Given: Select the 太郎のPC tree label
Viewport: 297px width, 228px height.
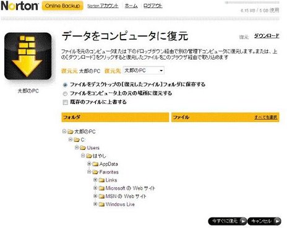Looking at the screenshot, I should (85, 131).
